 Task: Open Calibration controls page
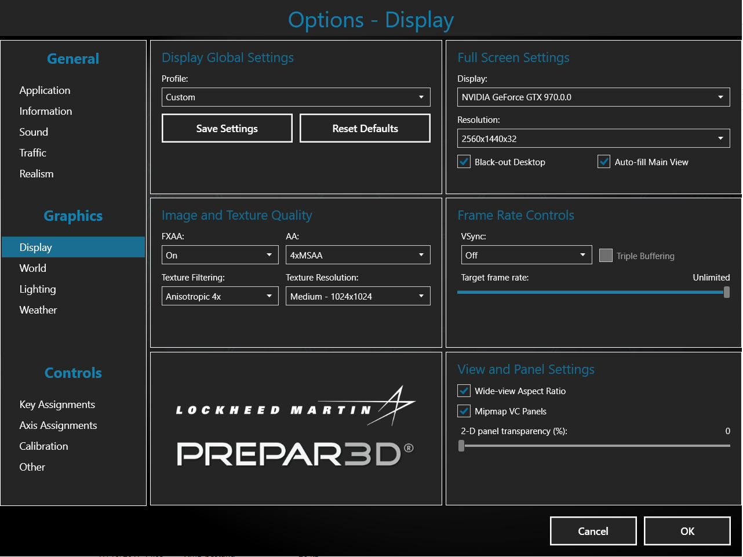click(43, 446)
